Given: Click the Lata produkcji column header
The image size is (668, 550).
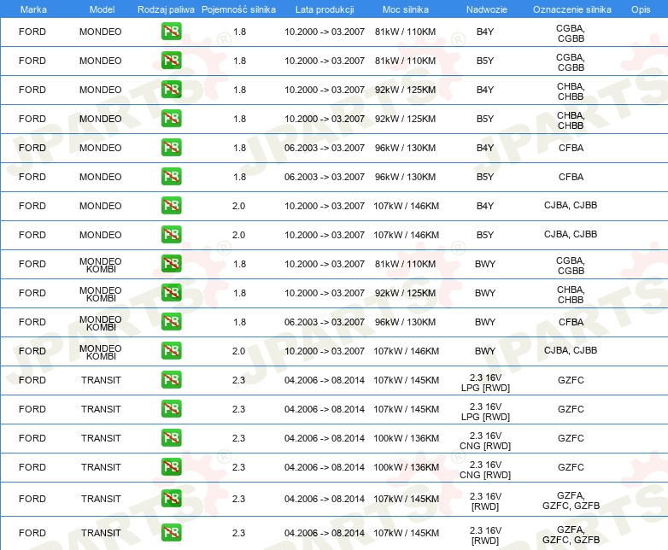Looking at the screenshot, I should [325, 9].
